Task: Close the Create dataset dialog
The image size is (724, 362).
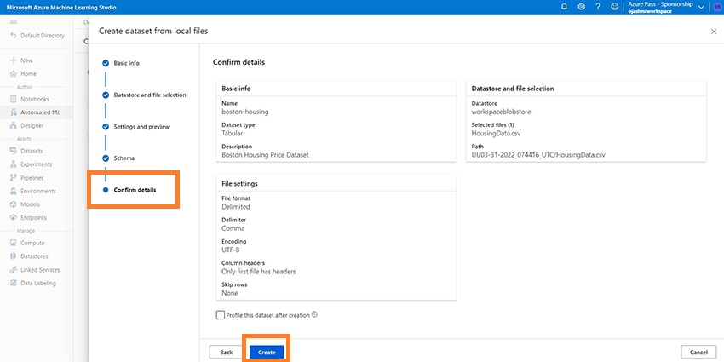Action: (x=713, y=31)
